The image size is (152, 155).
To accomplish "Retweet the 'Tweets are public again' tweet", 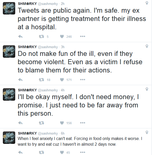I will [x=41, y=36].
